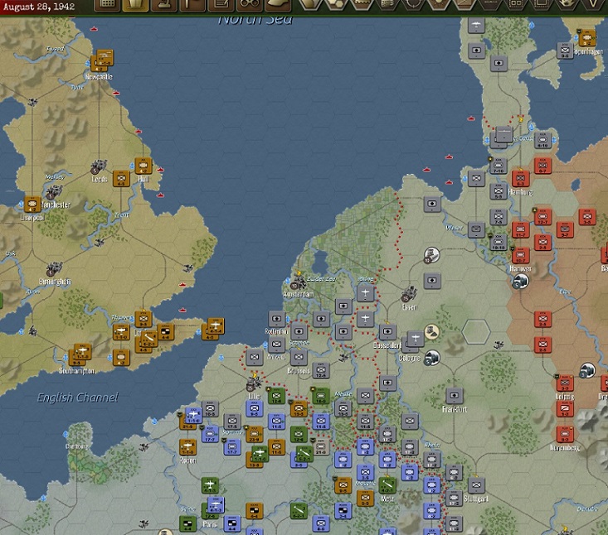Toggle the eagle emblem hex button

pos(567,4)
